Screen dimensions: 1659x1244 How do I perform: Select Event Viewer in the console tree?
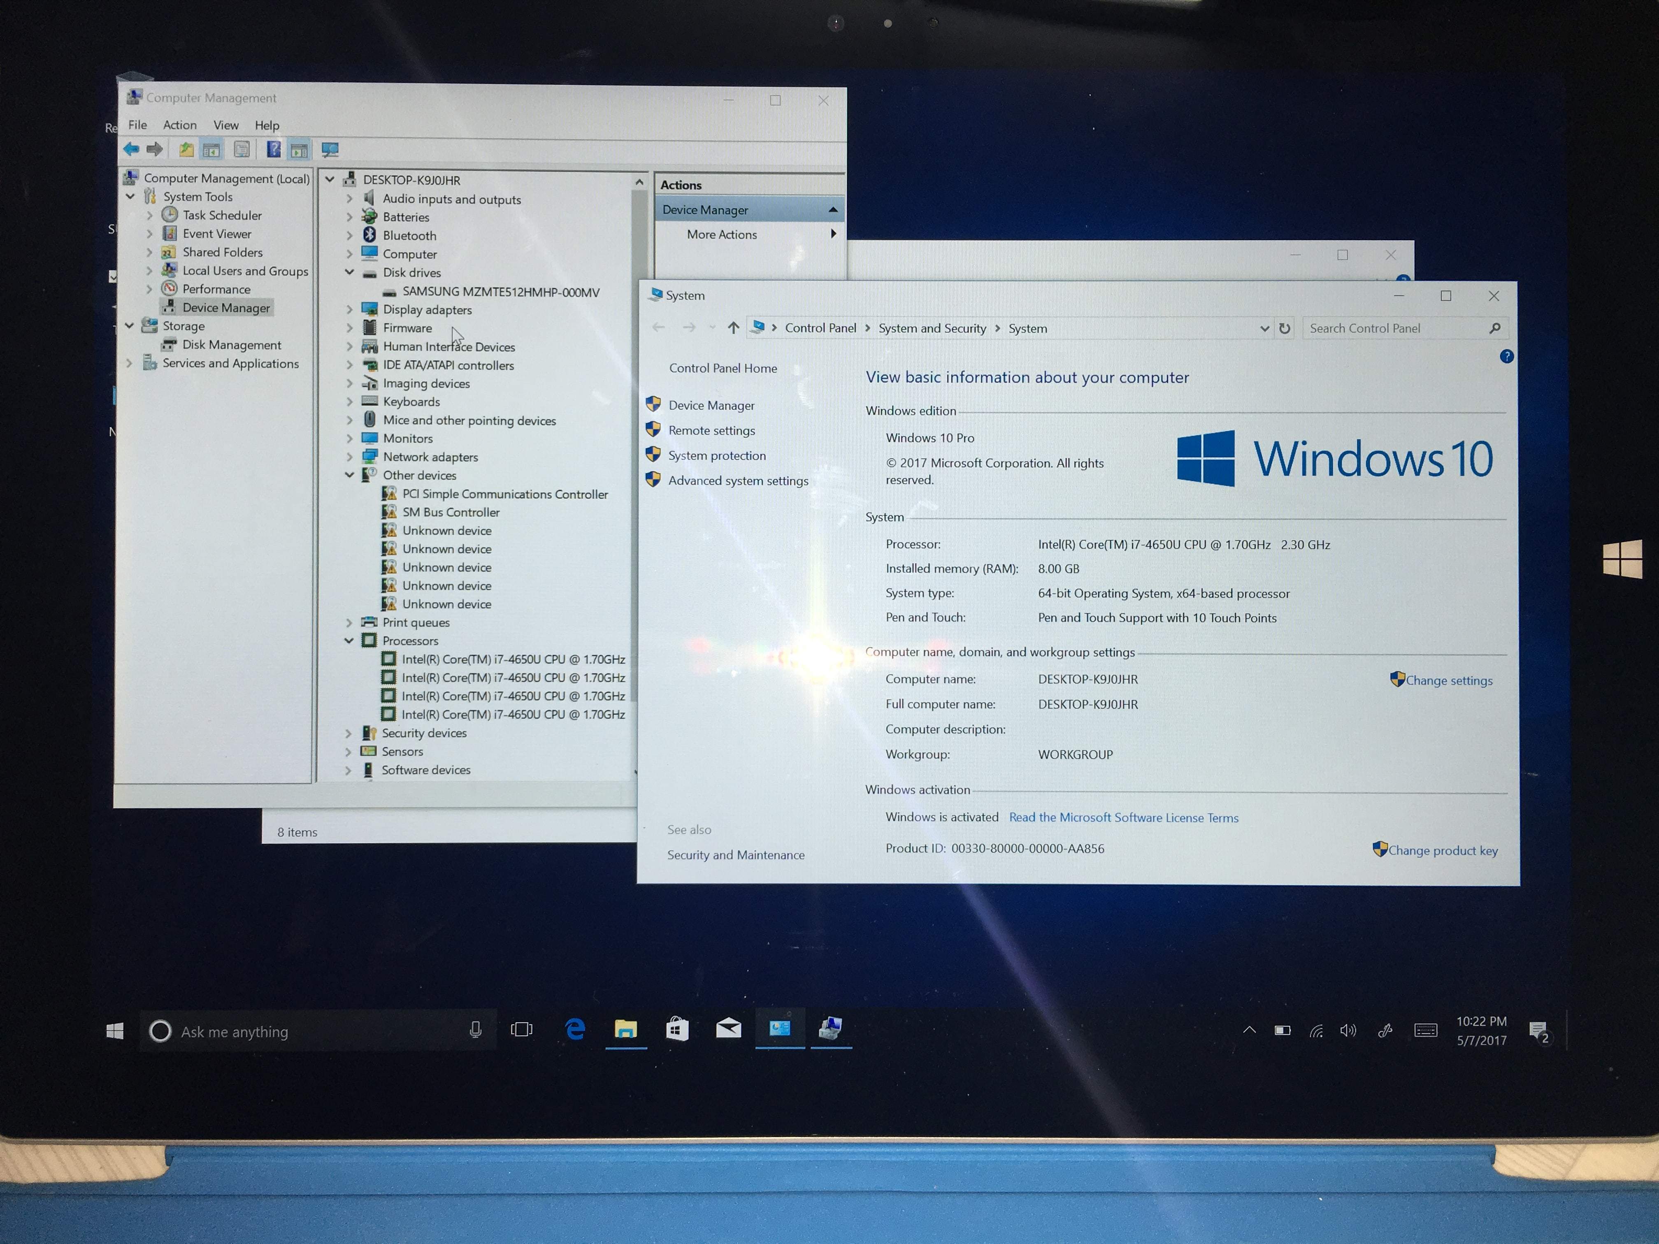217,234
